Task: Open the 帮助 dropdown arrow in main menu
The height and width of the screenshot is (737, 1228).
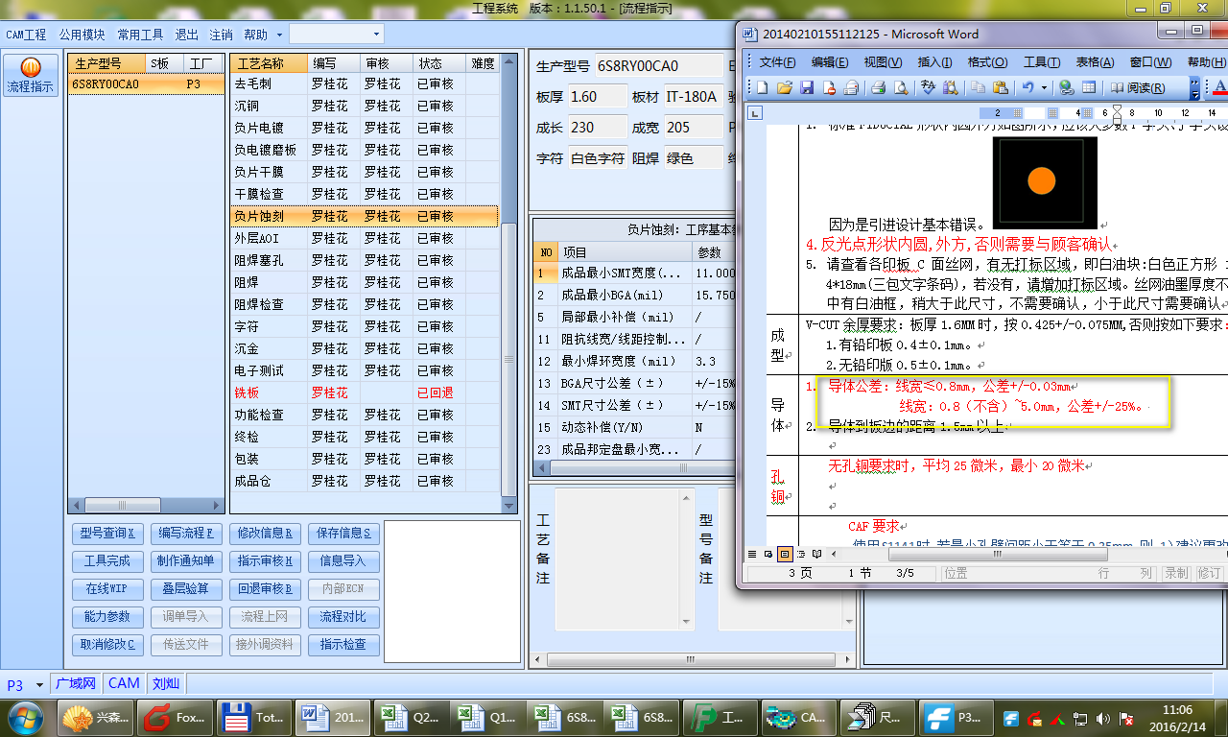Action: (279, 35)
